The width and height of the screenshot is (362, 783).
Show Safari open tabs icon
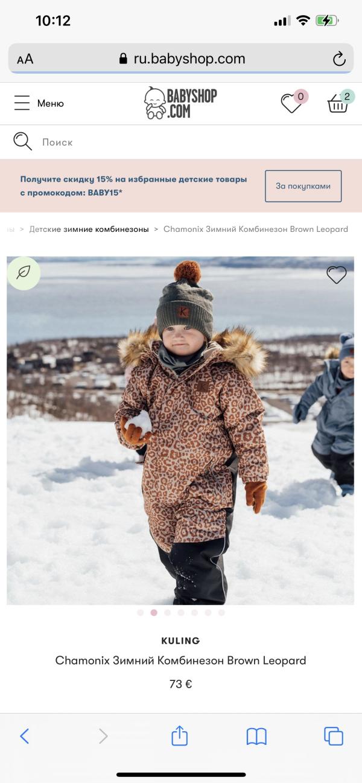(334, 736)
